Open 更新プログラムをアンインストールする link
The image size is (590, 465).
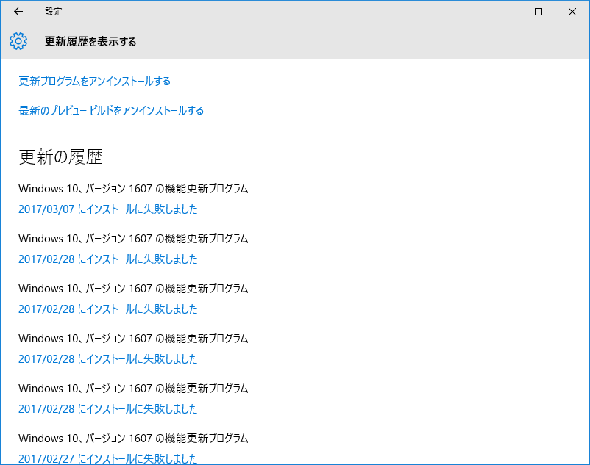pos(94,81)
